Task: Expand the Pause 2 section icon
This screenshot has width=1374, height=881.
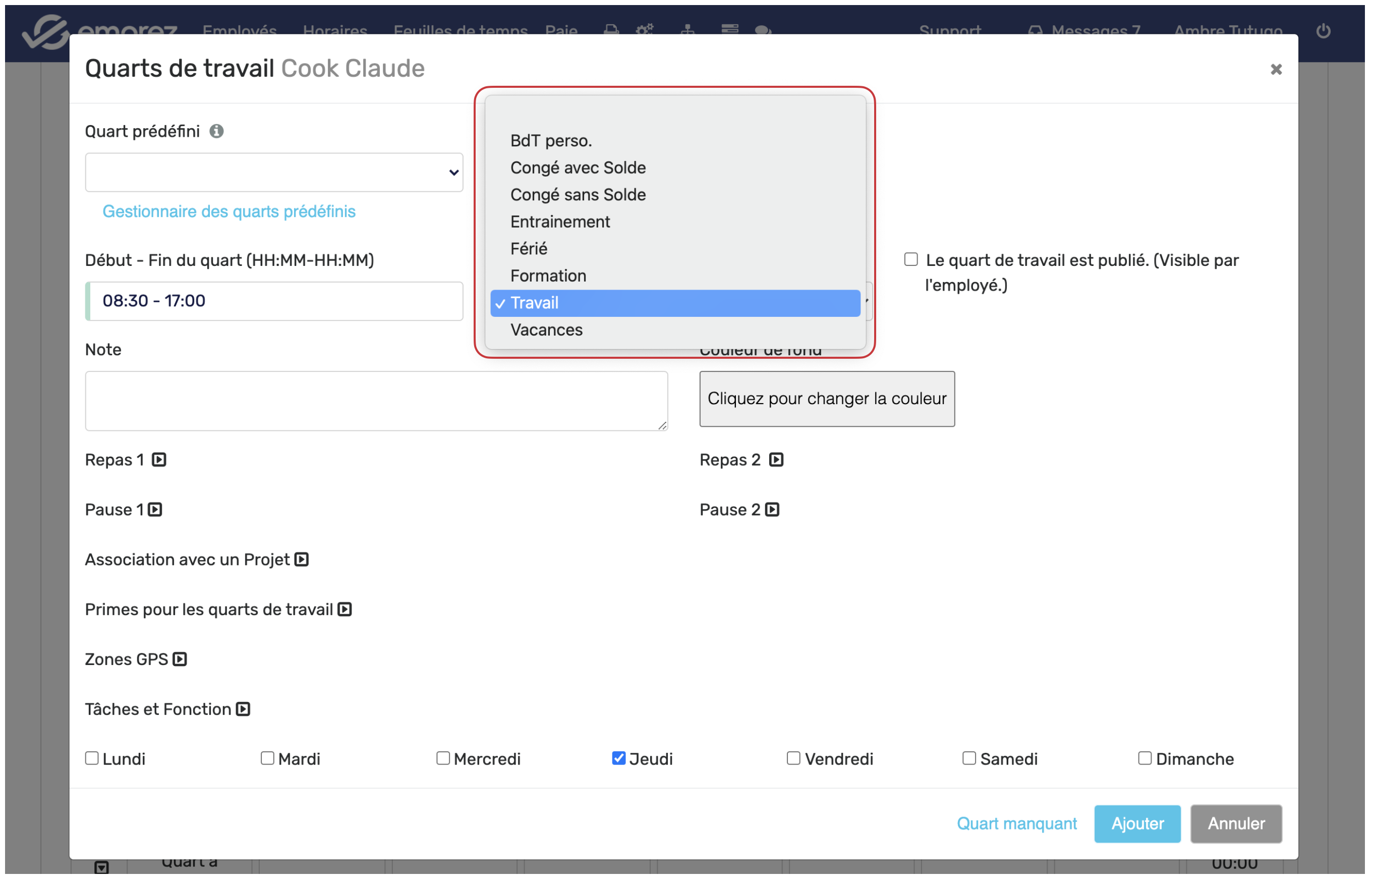Action: click(x=773, y=510)
